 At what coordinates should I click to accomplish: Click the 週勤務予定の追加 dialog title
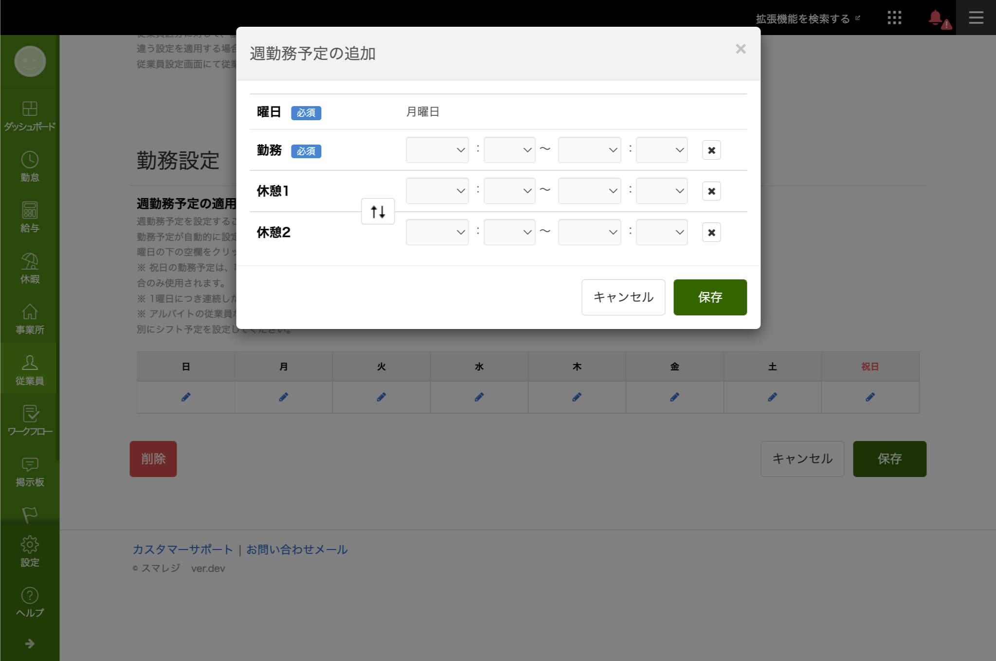click(x=313, y=54)
